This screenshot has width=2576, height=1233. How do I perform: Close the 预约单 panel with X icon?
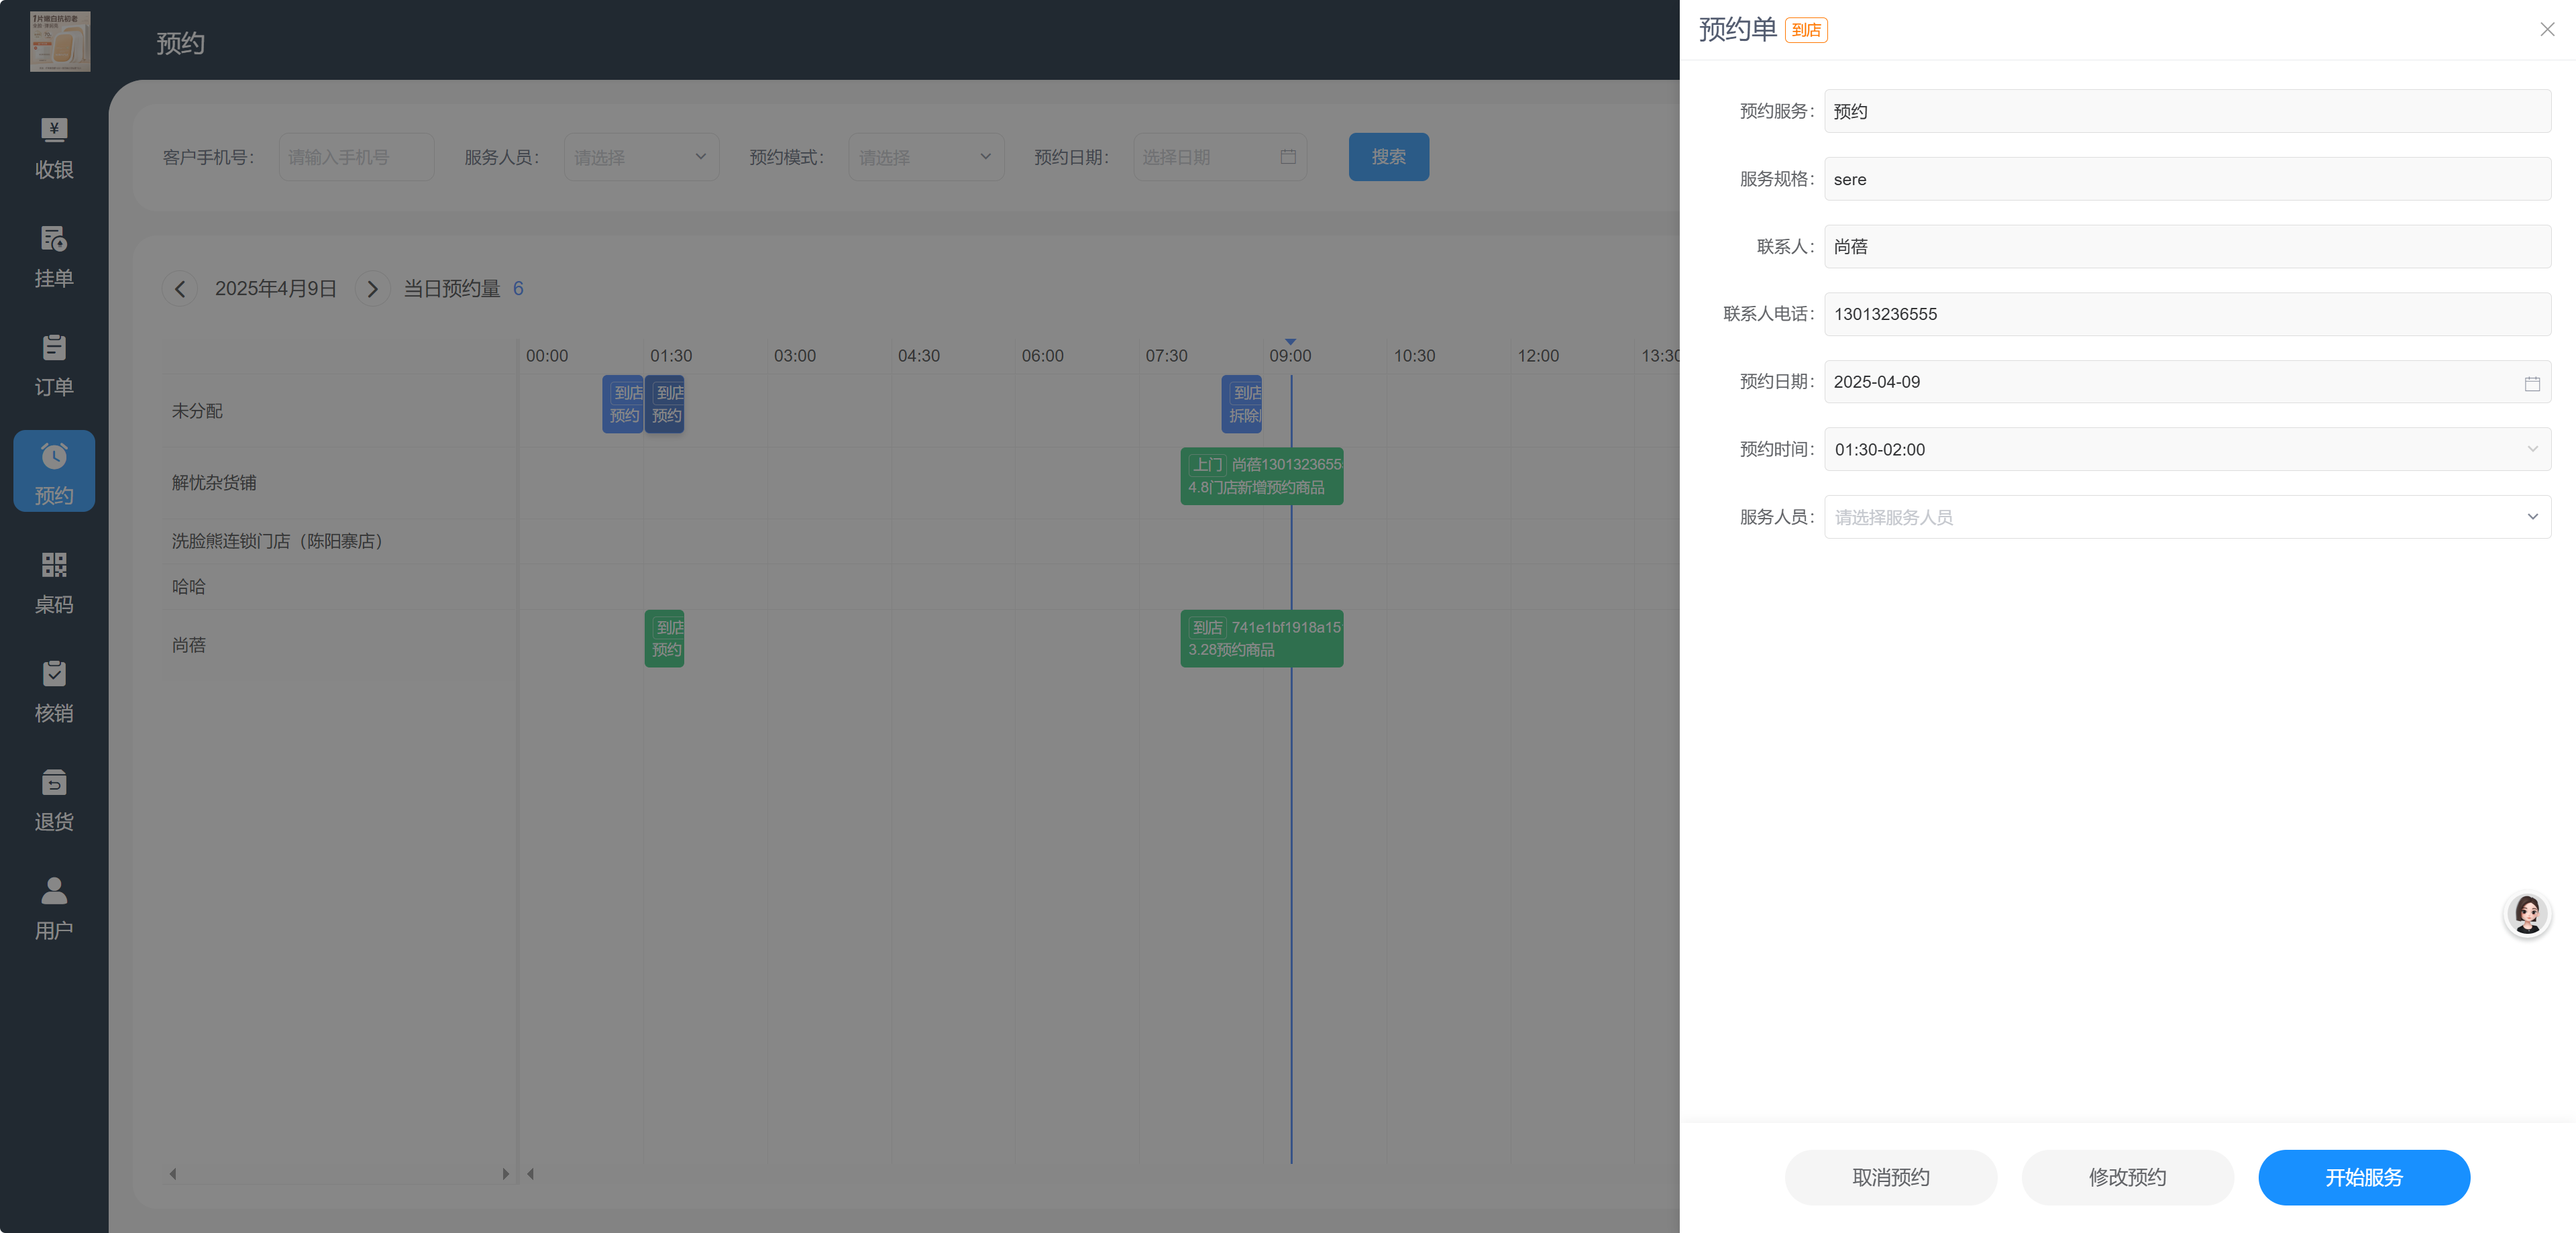pyautogui.click(x=2547, y=30)
